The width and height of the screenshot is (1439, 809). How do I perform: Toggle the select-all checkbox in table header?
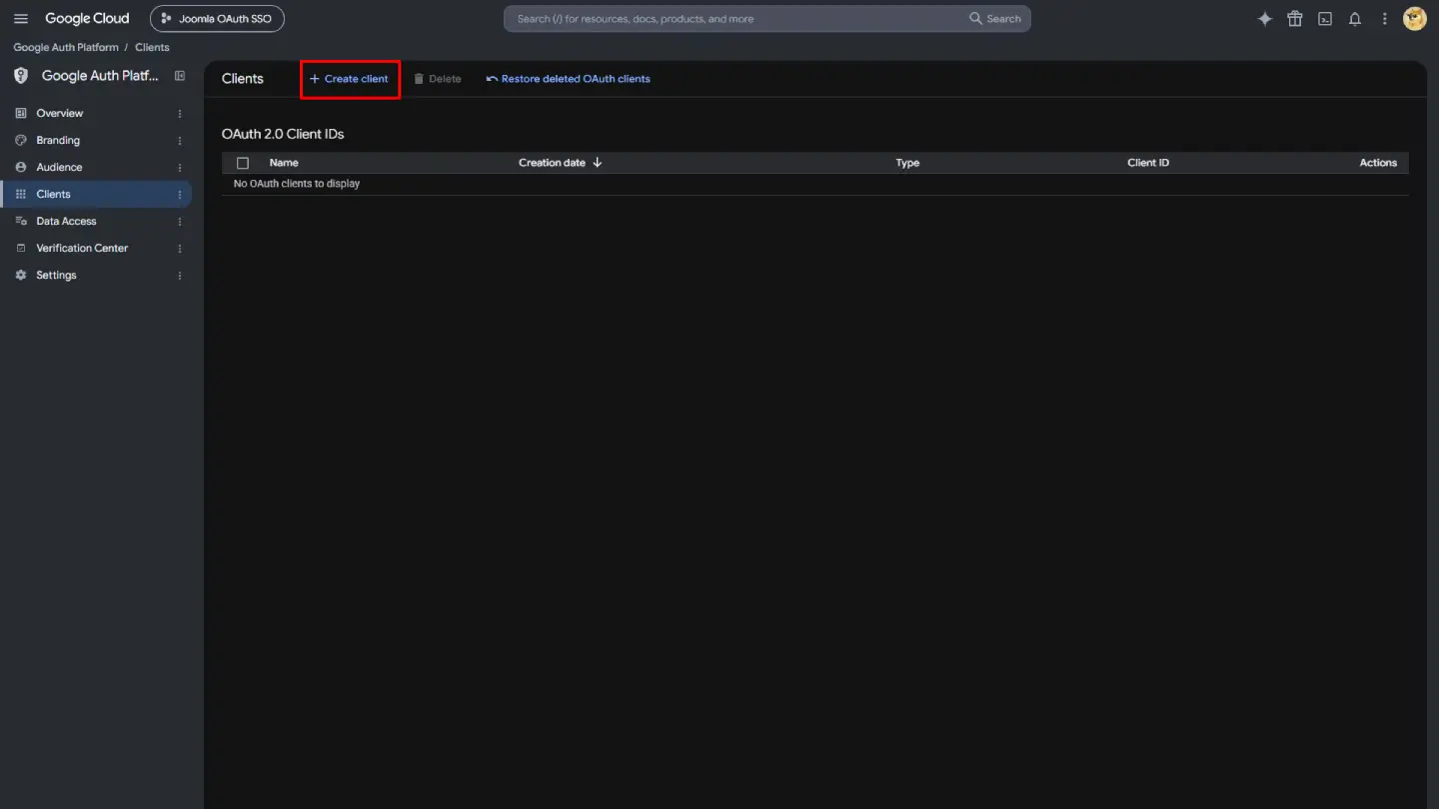pos(243,163)
